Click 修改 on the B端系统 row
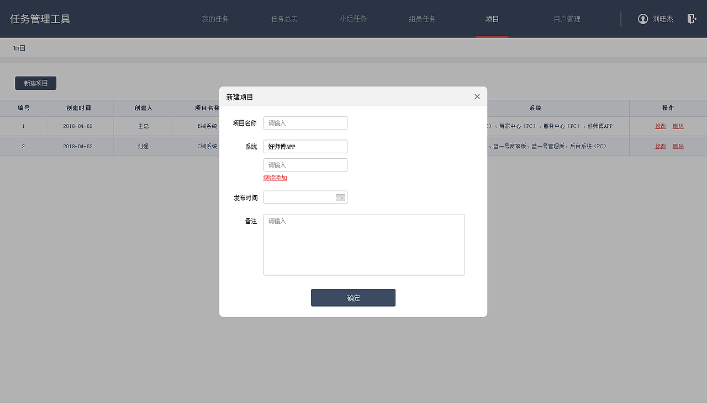Image resolution: width=707 pixels, height=403 pixels. pyautogui.click(x=661, y=126)
